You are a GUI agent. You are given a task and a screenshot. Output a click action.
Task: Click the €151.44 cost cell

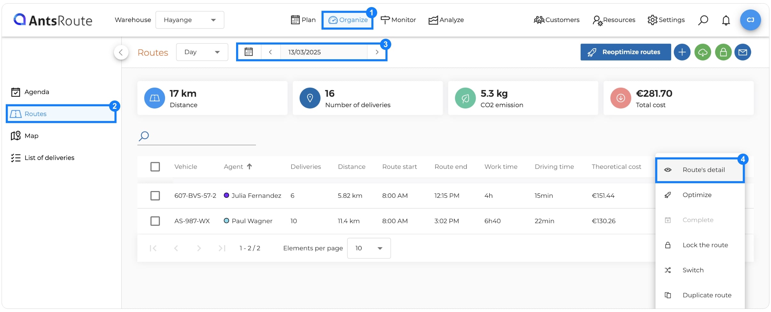click(603, 196)
